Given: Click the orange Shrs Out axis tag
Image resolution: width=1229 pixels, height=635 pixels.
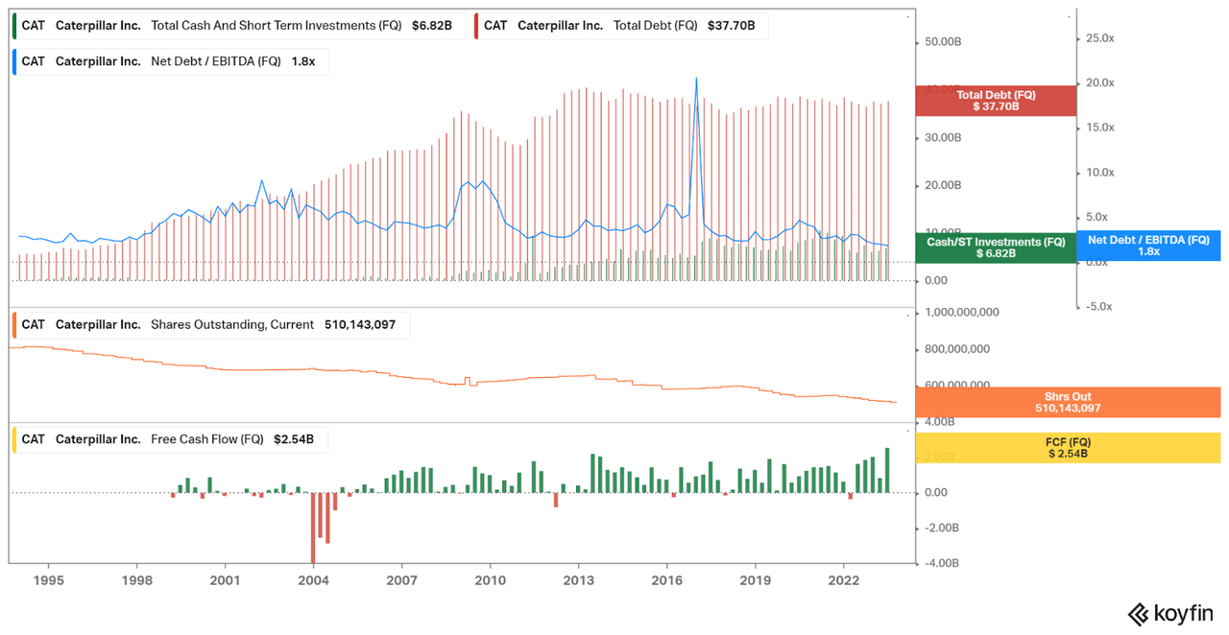Looking at the screenshot, I should pos(1068,402).
